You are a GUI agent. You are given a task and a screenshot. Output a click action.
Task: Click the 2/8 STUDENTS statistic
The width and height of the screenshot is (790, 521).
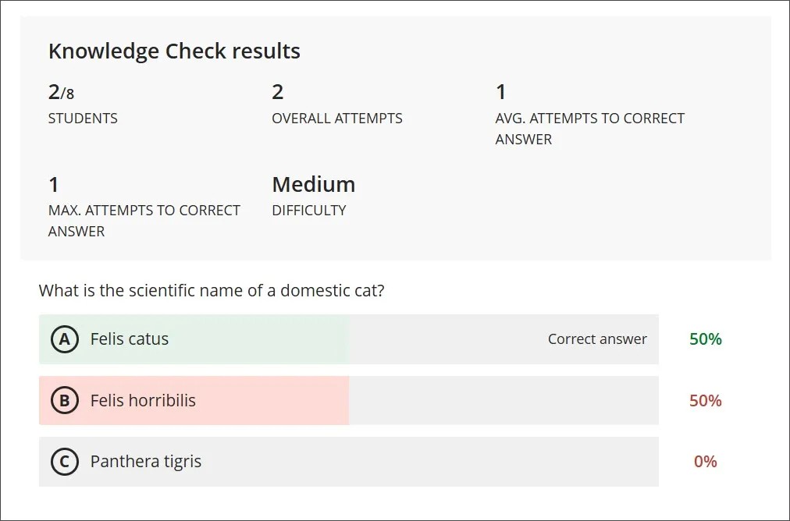click(x=83, y=105)
